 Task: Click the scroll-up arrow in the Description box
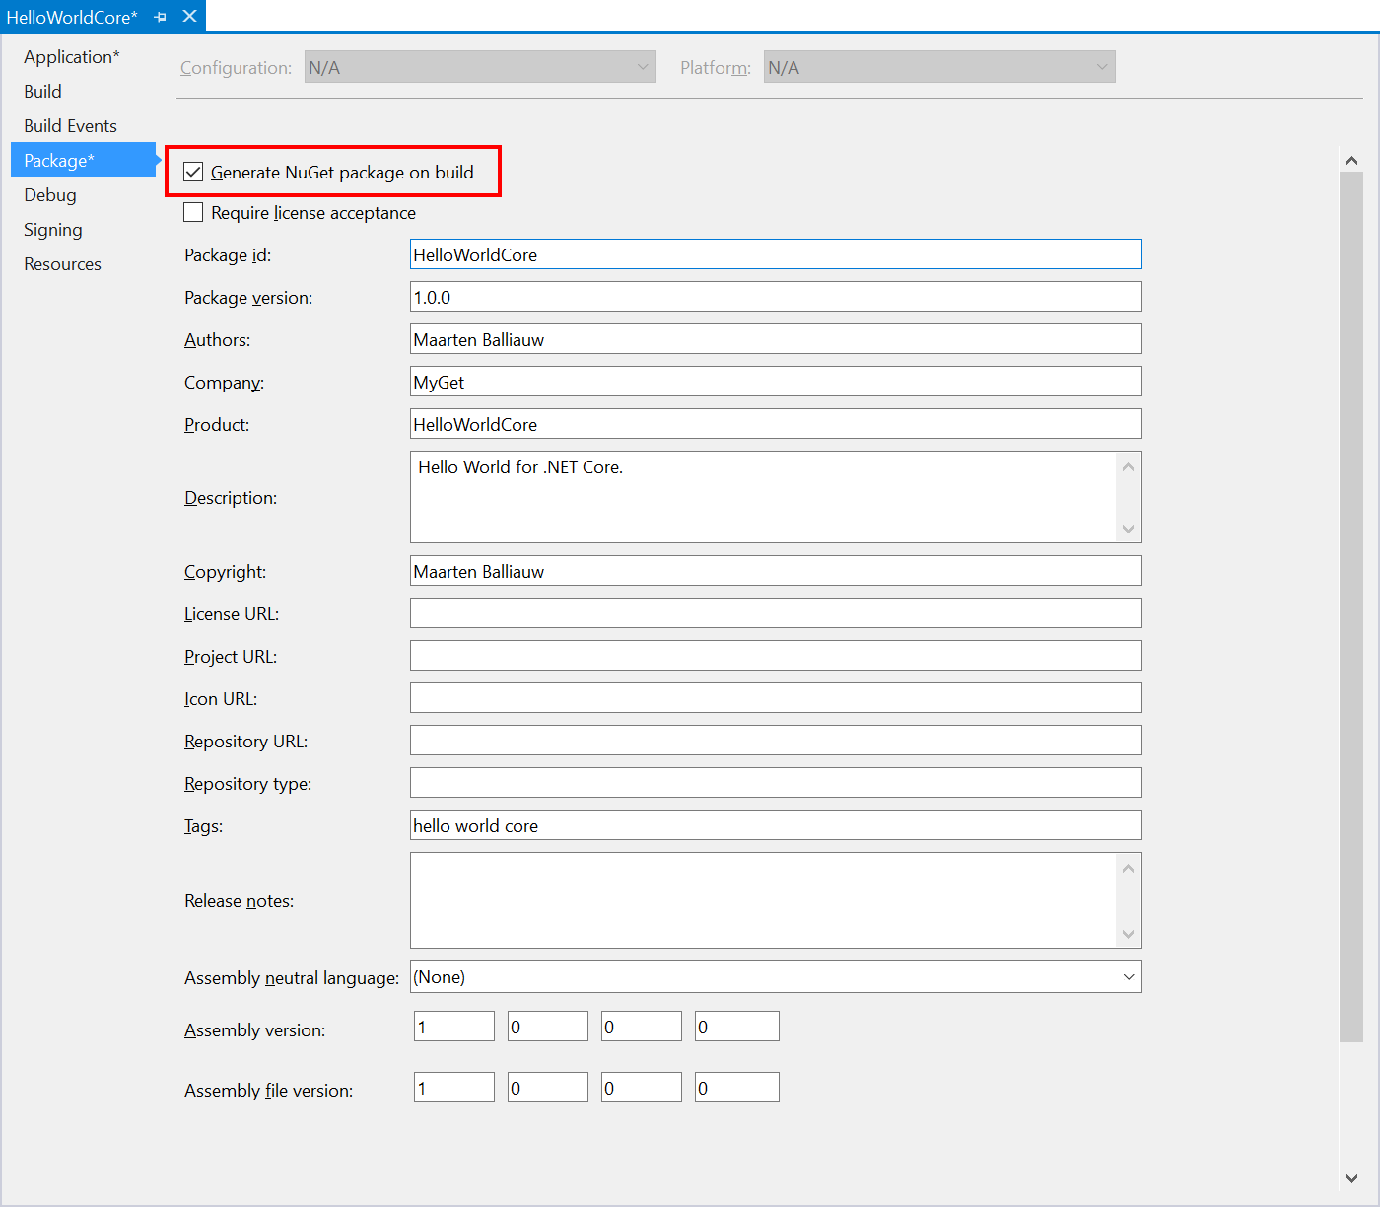[1128, 465]
